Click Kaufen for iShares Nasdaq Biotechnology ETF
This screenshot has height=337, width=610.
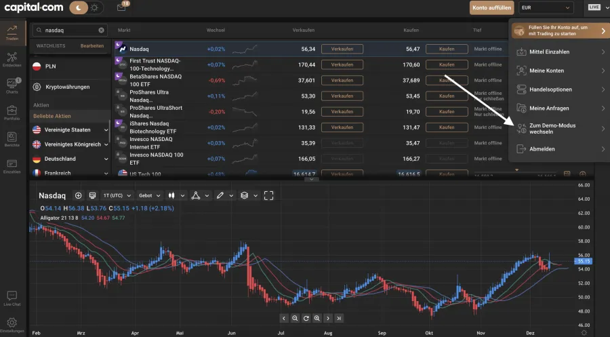coord(447,127)
